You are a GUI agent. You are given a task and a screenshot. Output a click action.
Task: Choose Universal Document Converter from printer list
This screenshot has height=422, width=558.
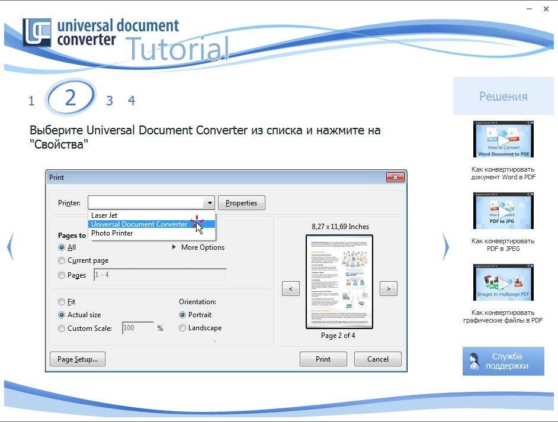pyautogui.click(x=152, y=224)
